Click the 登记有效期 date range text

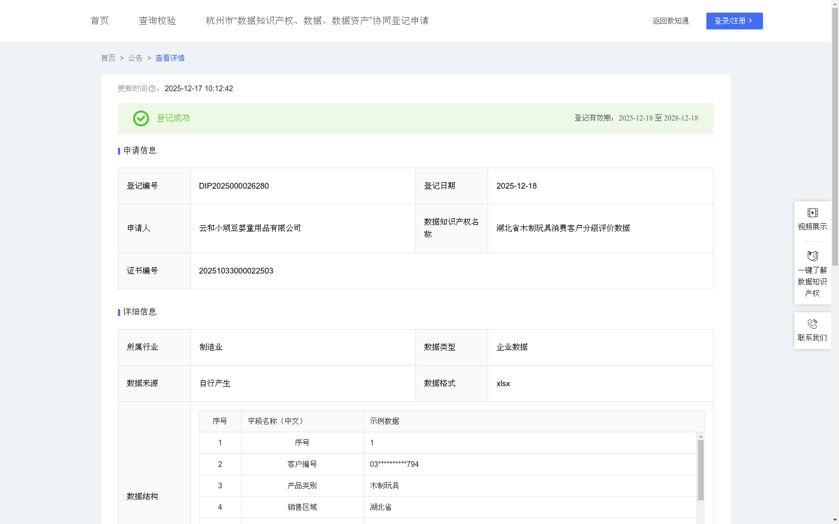(x=636, y=118)
